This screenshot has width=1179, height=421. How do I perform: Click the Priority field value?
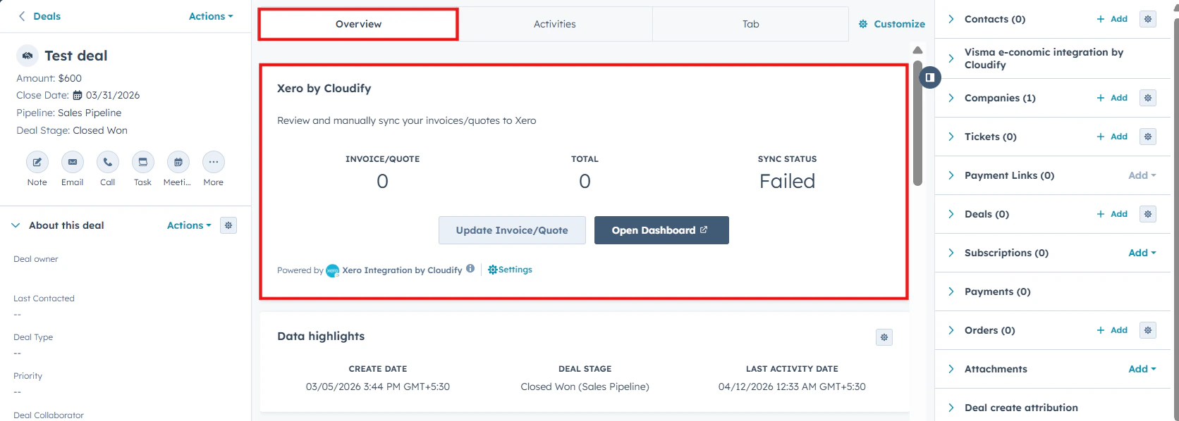coord(18,392)
